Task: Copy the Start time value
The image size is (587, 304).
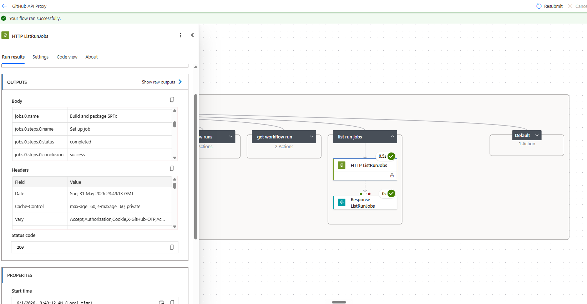Action: tap(172, 302)
